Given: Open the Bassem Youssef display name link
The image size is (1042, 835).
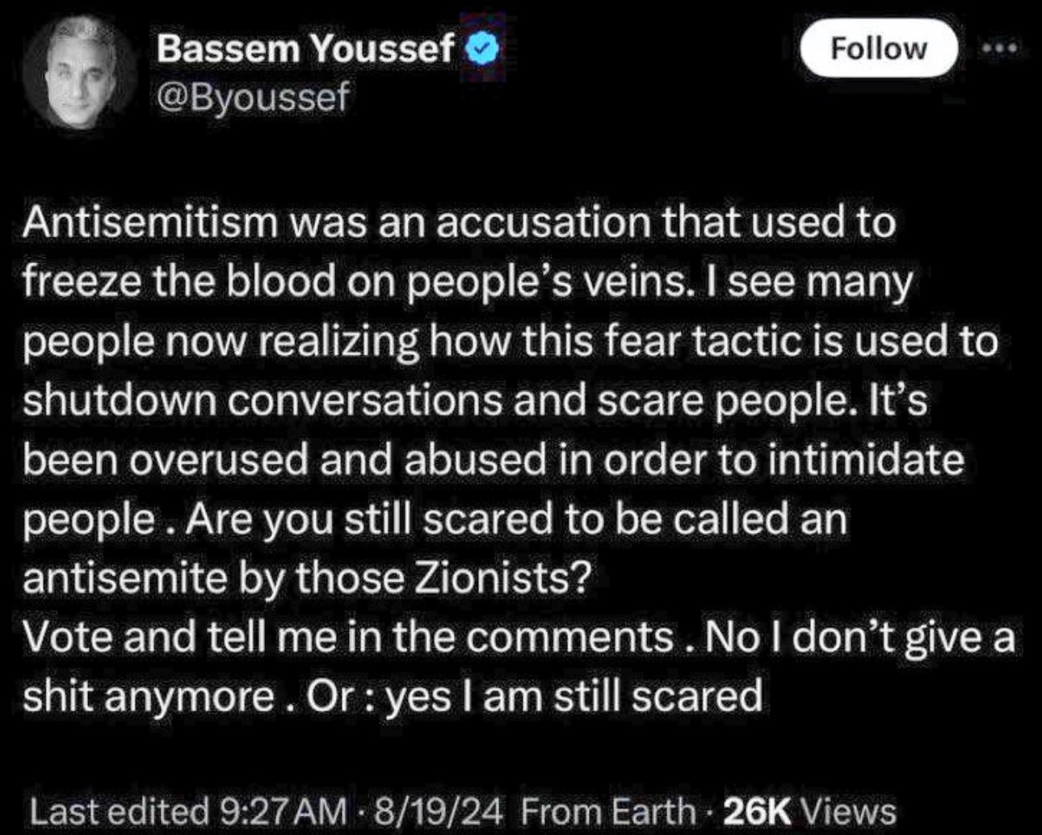Looking at the screenshot, I should (305, 50).
